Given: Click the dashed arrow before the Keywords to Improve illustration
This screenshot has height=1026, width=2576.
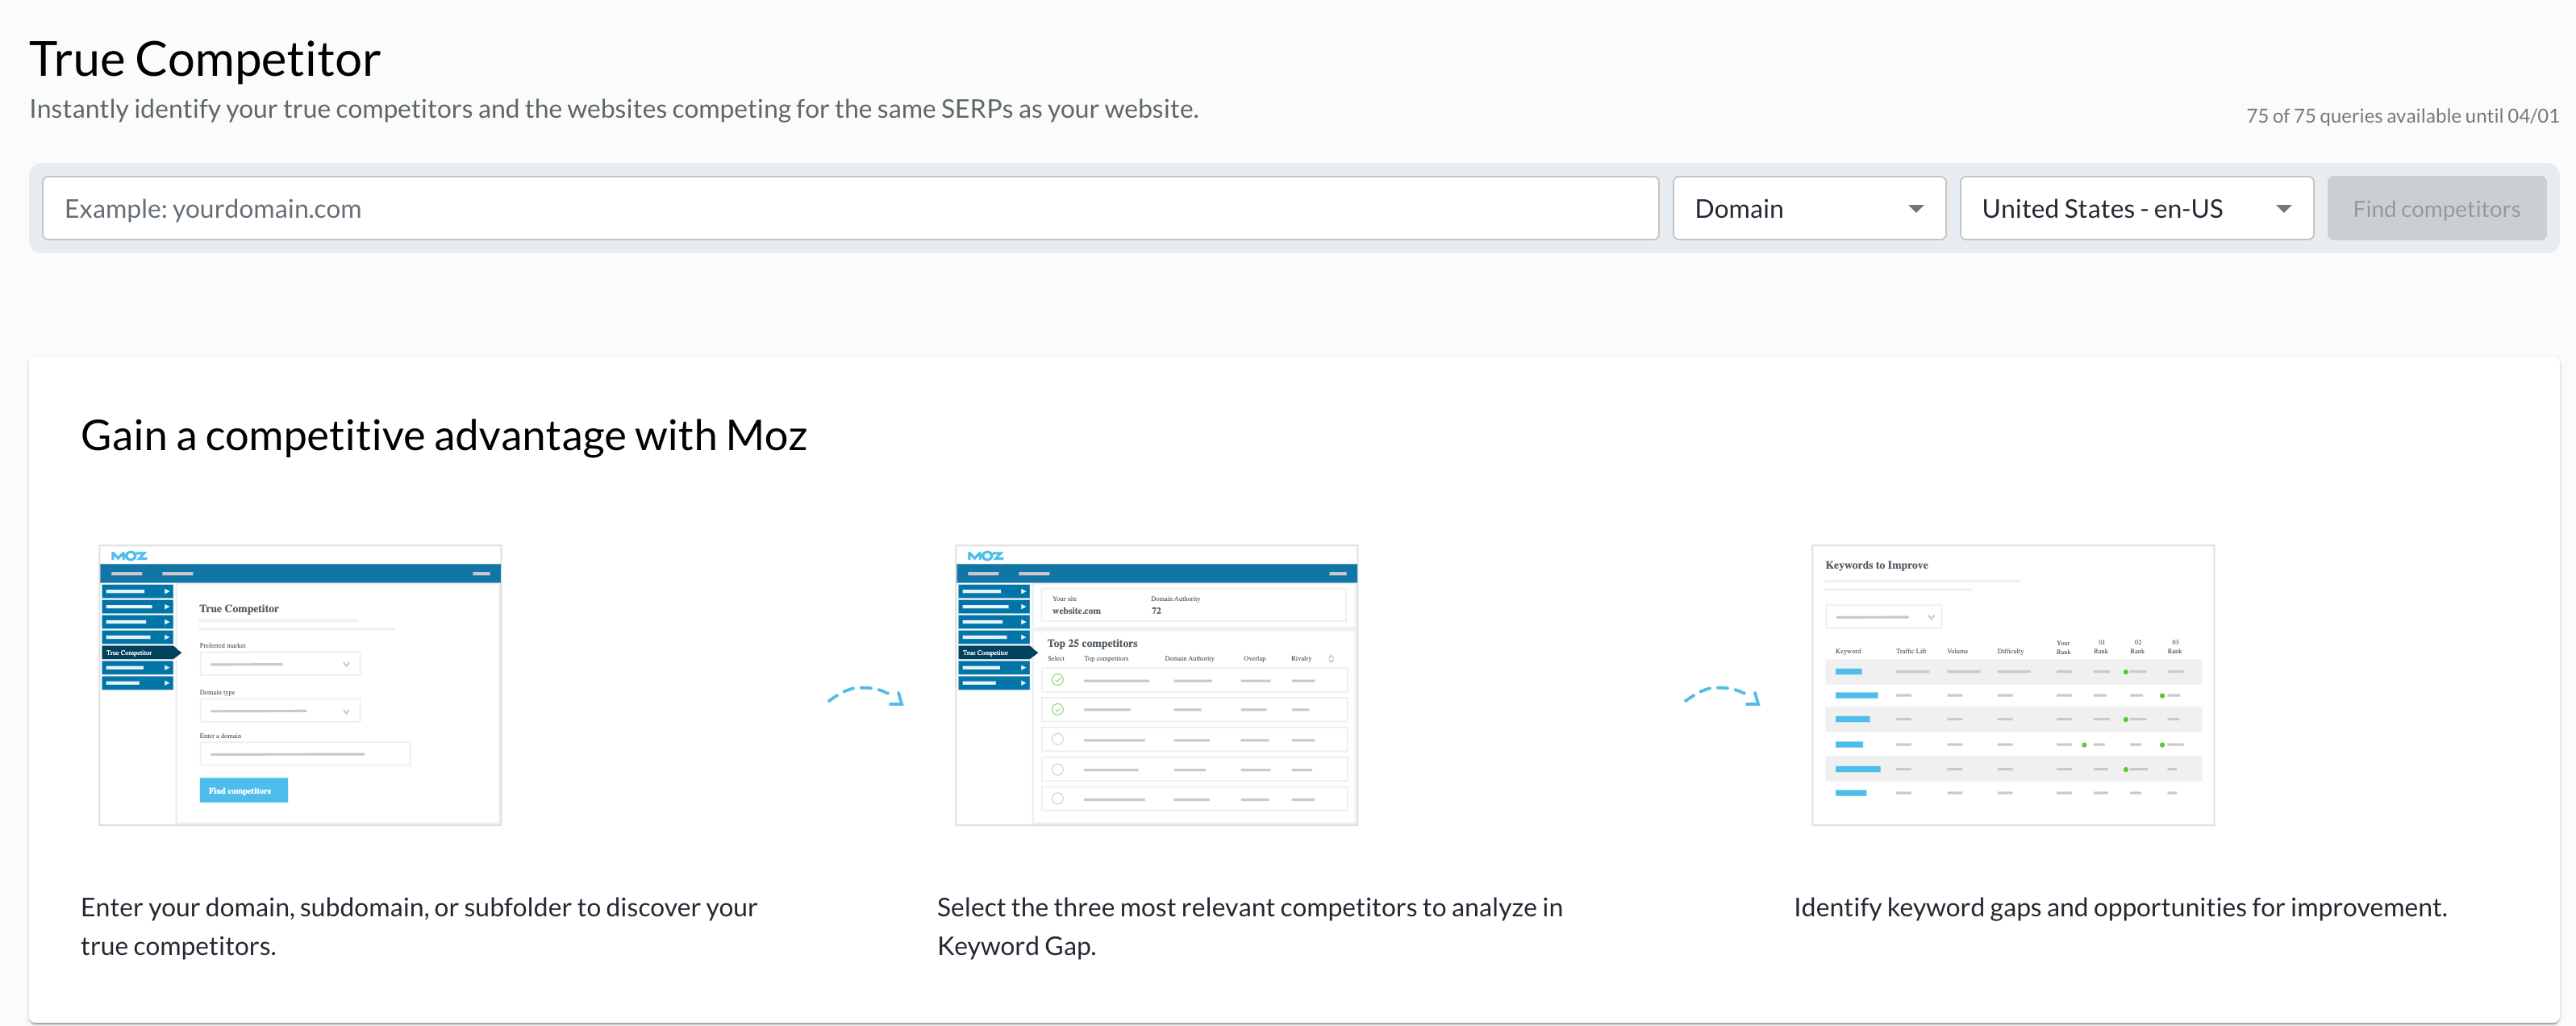Looking at the screenshot, I should (1722, 698).
